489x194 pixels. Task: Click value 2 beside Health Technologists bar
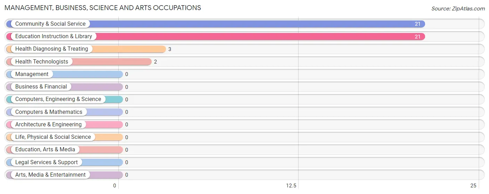click(155, 62)
